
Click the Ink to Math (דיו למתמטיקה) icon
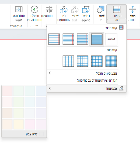point(64,9)
